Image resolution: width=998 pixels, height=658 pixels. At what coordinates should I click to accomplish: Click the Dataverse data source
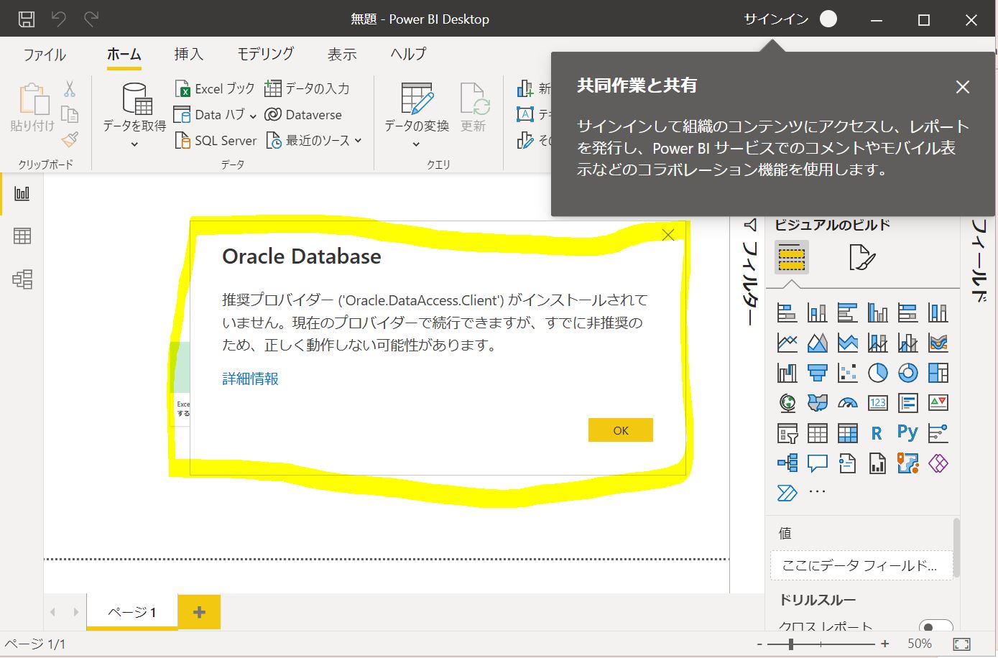[304, 115]
